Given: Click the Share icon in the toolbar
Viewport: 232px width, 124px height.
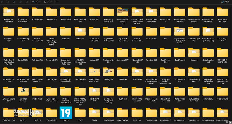Looking at the screenshot, I should click(21, 2).
